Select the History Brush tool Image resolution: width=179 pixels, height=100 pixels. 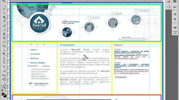4,38
